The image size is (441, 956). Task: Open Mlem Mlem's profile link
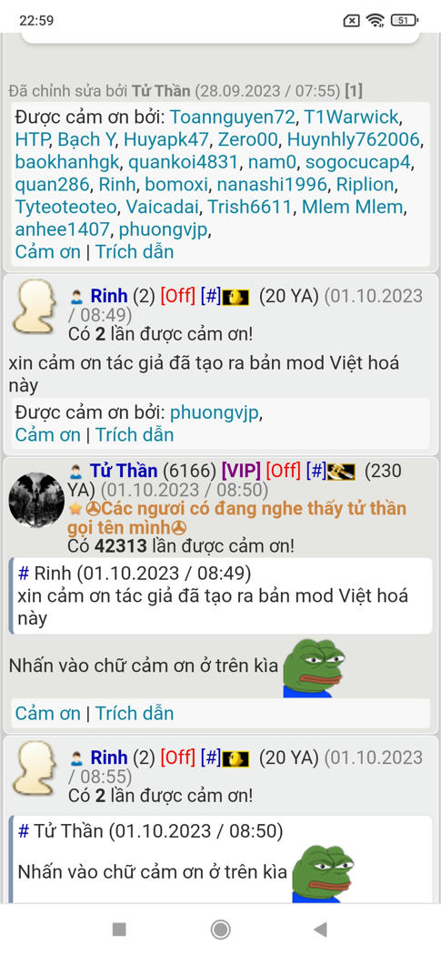353,207
